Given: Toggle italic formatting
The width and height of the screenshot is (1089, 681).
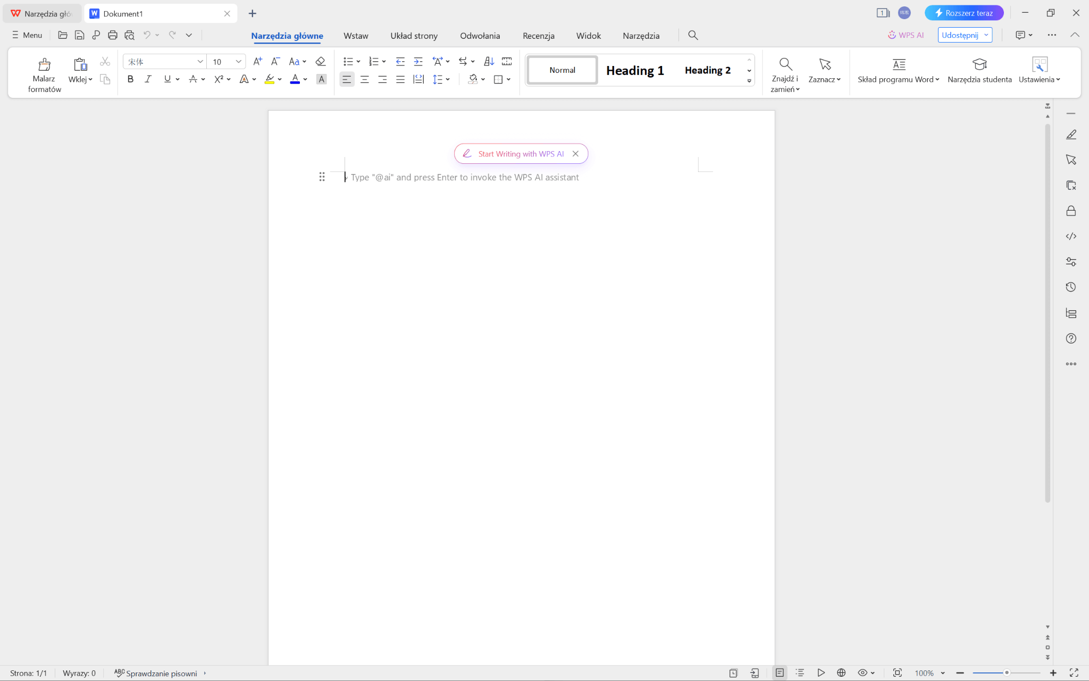Looking at the screenshot, I should click(x=148, y=79).
